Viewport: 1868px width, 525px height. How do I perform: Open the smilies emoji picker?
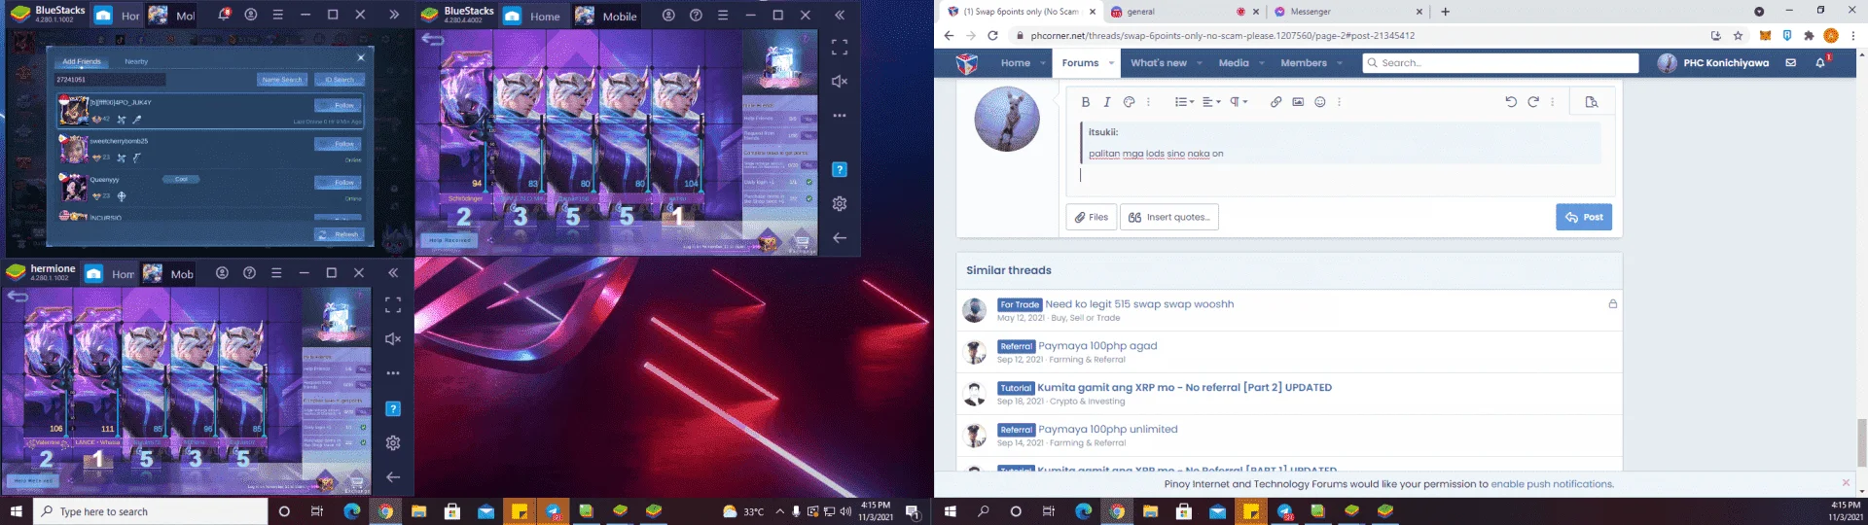1320,102
